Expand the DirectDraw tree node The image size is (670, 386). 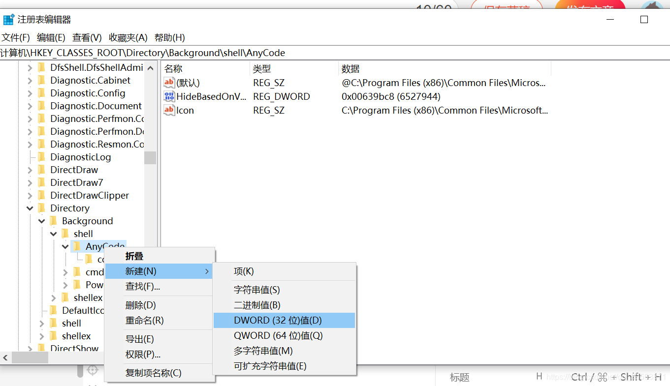coord(30,170)
